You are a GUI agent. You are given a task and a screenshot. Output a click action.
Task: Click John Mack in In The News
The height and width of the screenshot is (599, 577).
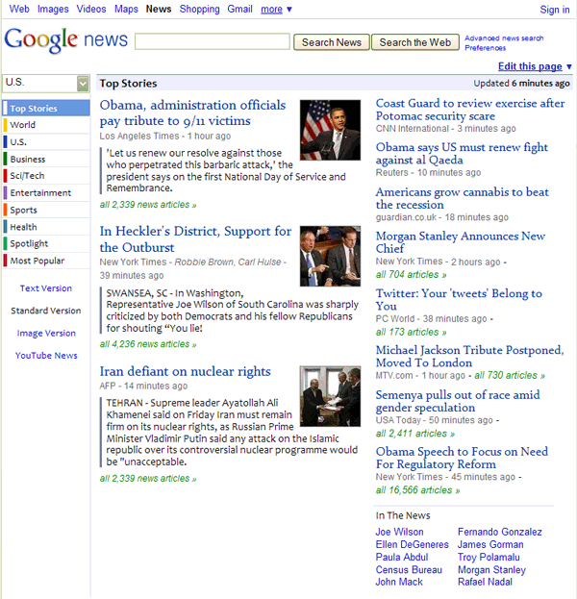tap(399, 582)
